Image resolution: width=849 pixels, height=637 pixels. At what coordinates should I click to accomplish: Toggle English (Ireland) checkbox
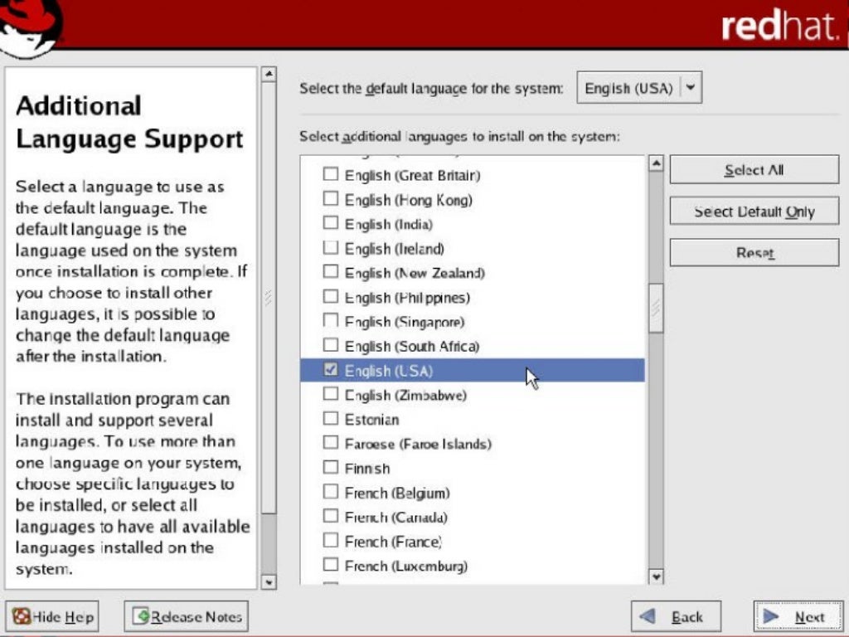coord(330,247)
